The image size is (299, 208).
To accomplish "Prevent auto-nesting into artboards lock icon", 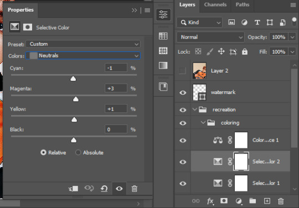I will (x=233, y=51).
